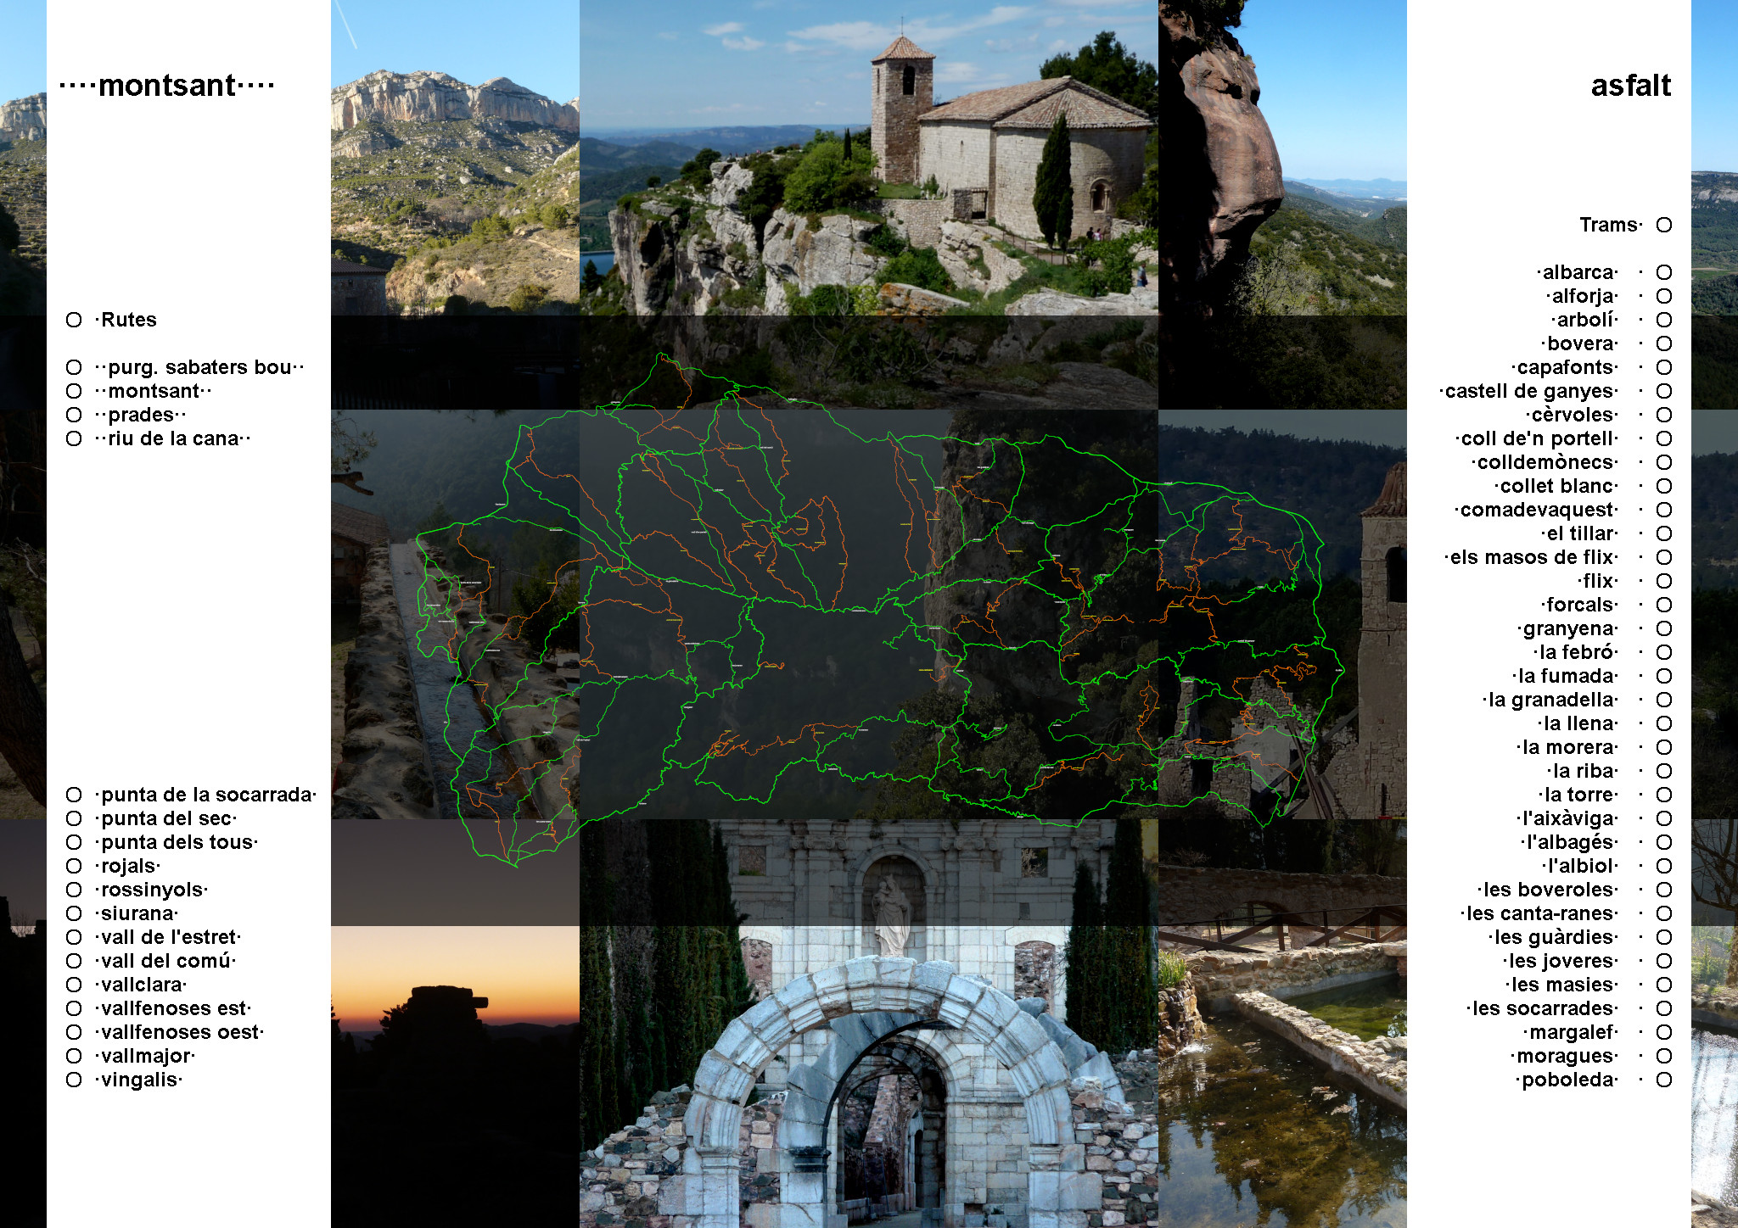
Task: Select the circle next to albarca
Action: (1664, 272)
